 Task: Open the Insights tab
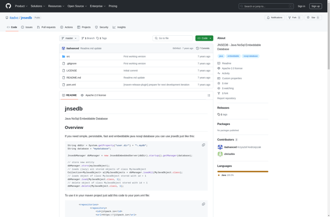click(119, 27)
